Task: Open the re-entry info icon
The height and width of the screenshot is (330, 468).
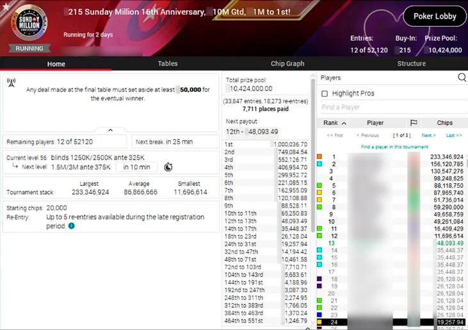Action: (71, 226)
